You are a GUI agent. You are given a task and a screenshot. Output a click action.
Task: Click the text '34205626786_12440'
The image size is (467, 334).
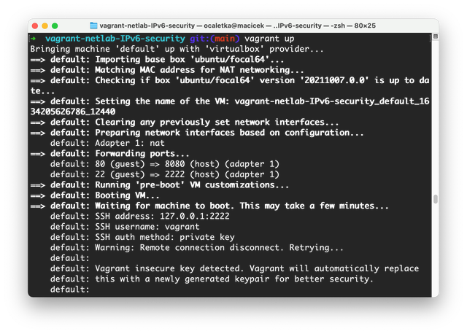tap(73, 112)
